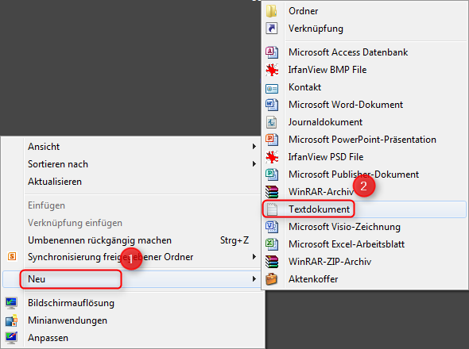Expand the Sortieren nach submenu arrow

pos(254,163)
